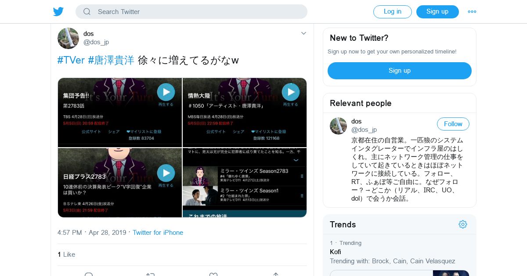Open dos avatar in Relevant people
Screen dimensions: 527x276
point(338,126)
